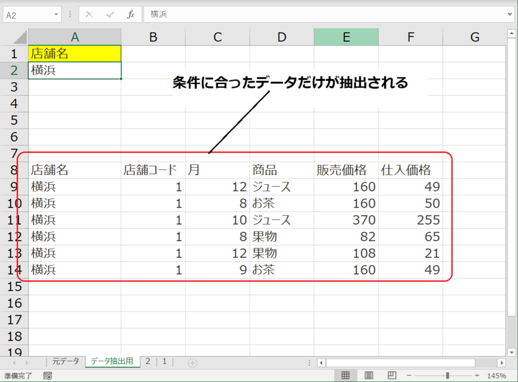Select the sheet tab named 2
Image resolution: width=518 pixels, height=382 pixels.
click(x=148, y=361)
